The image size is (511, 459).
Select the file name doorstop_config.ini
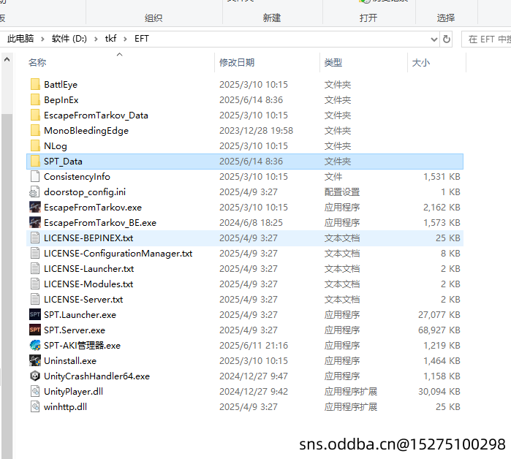85,192
